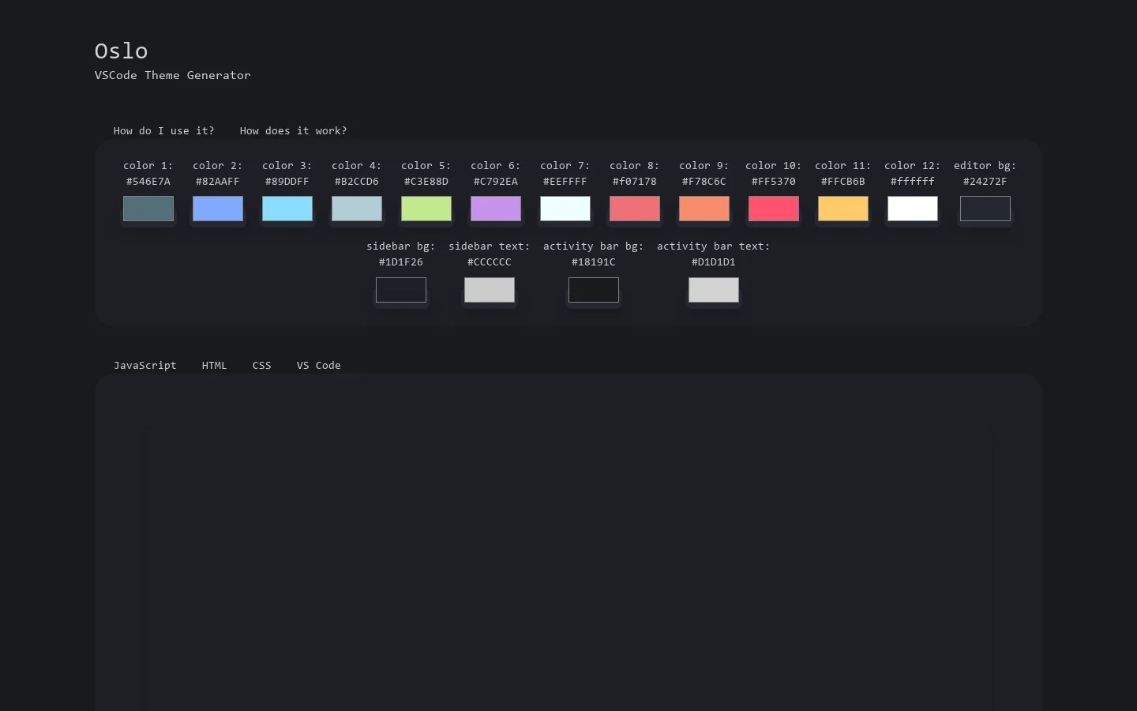Click the hex value #82AAFF
This screenshot has width=1137, height=711.
coord(218,181)
